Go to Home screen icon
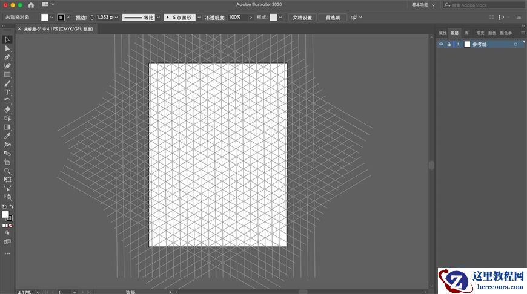This screenshot has height=294, width=527. click(x=31, y=5)
